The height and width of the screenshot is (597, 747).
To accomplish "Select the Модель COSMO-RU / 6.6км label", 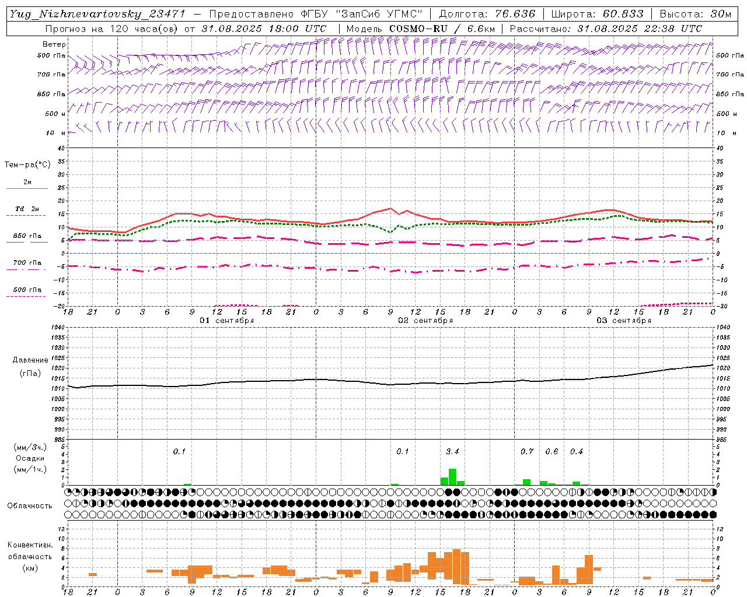I will click(420, 29).
